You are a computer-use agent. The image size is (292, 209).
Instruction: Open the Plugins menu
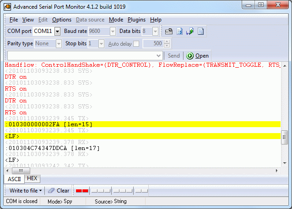136,20
